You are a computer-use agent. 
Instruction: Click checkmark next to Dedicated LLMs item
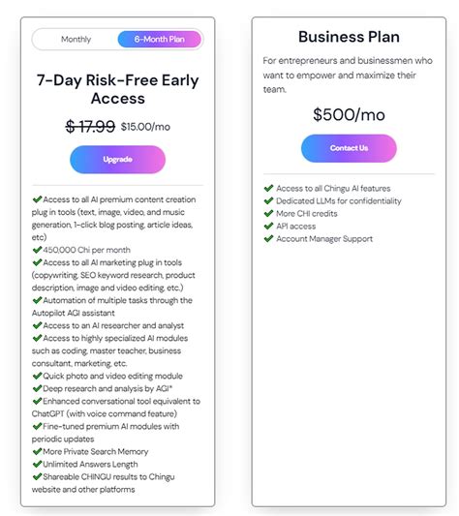click(268, 200)
